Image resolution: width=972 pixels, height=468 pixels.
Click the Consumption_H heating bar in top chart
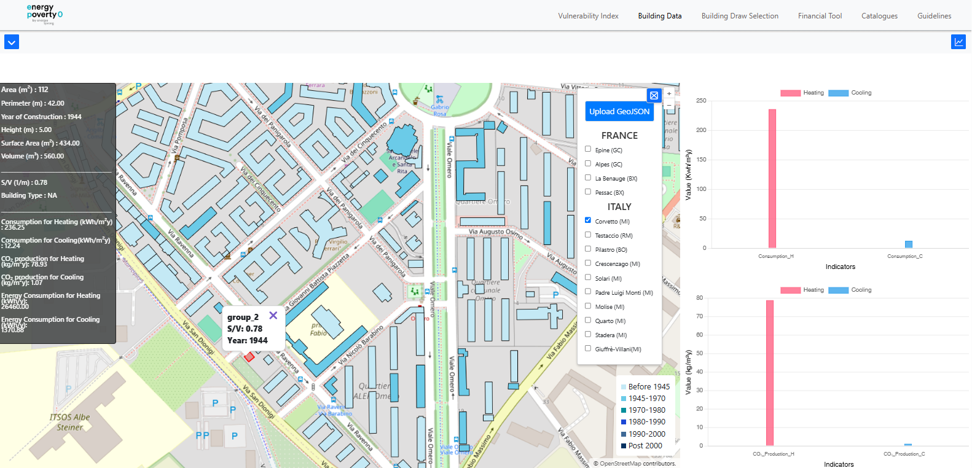[772, 178]
